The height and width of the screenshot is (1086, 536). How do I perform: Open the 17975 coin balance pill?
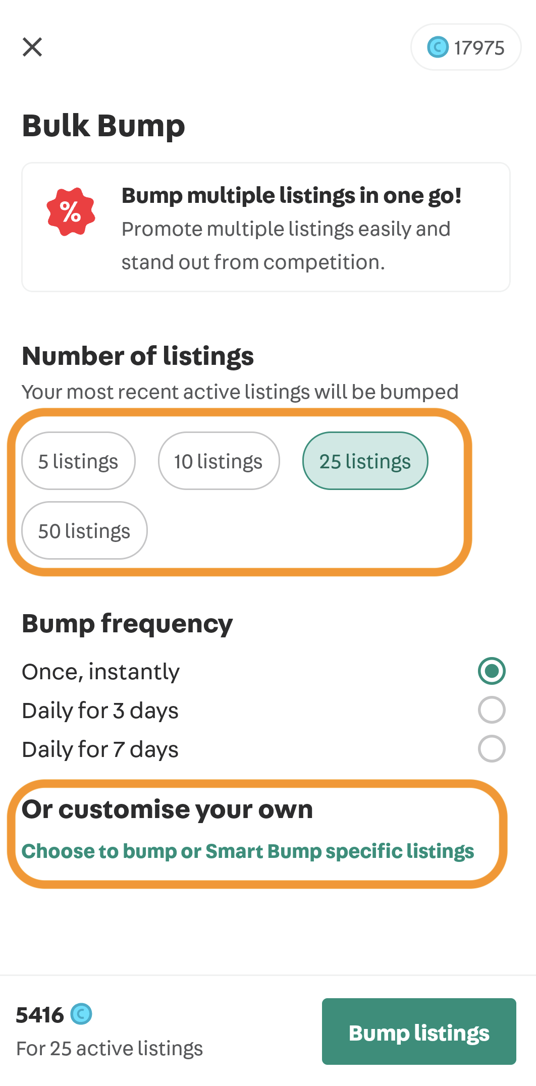(466, 47)
